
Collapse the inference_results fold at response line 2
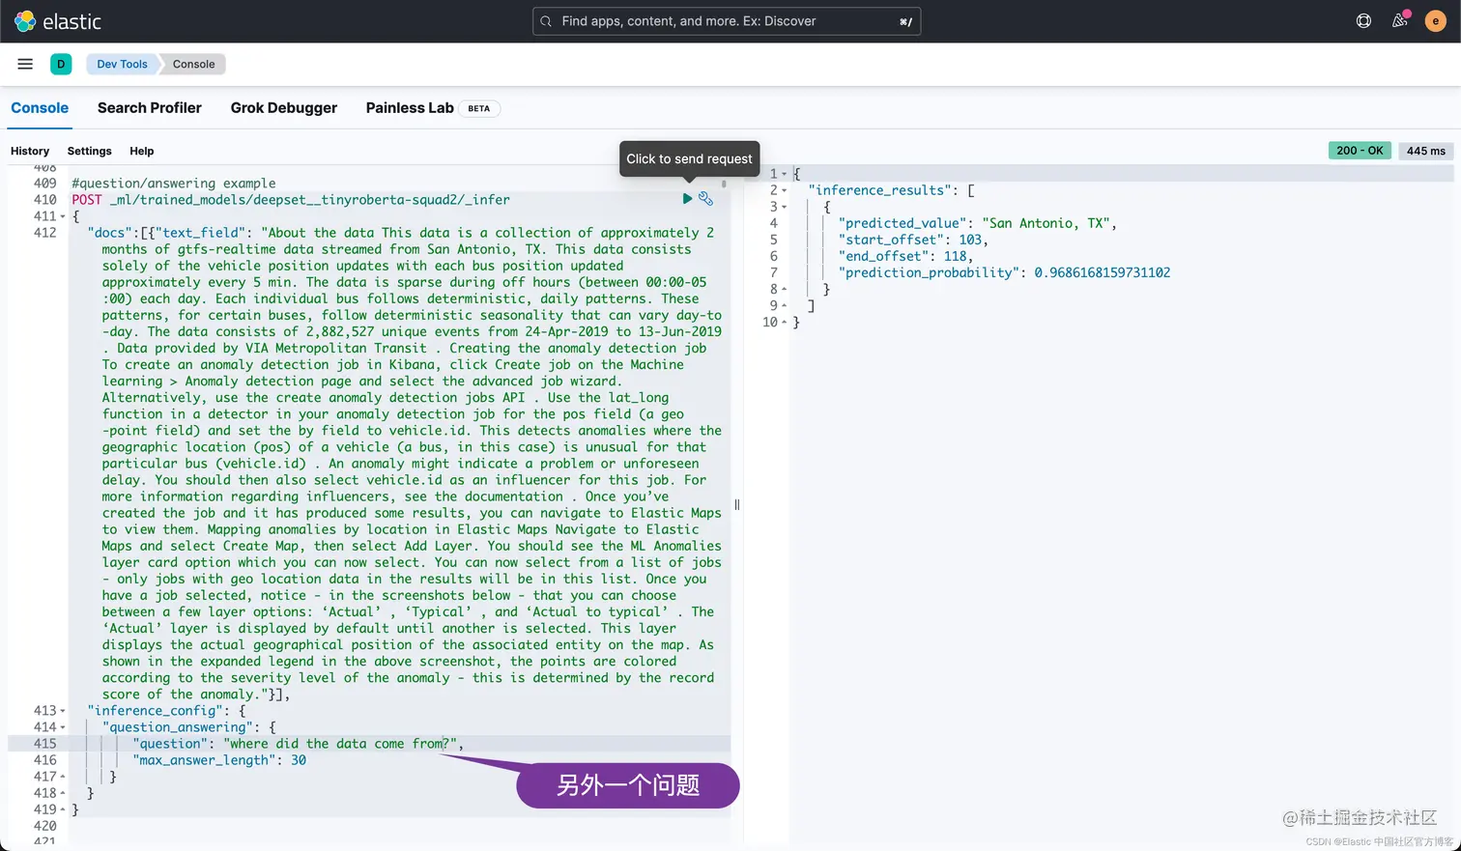(784, 190)
